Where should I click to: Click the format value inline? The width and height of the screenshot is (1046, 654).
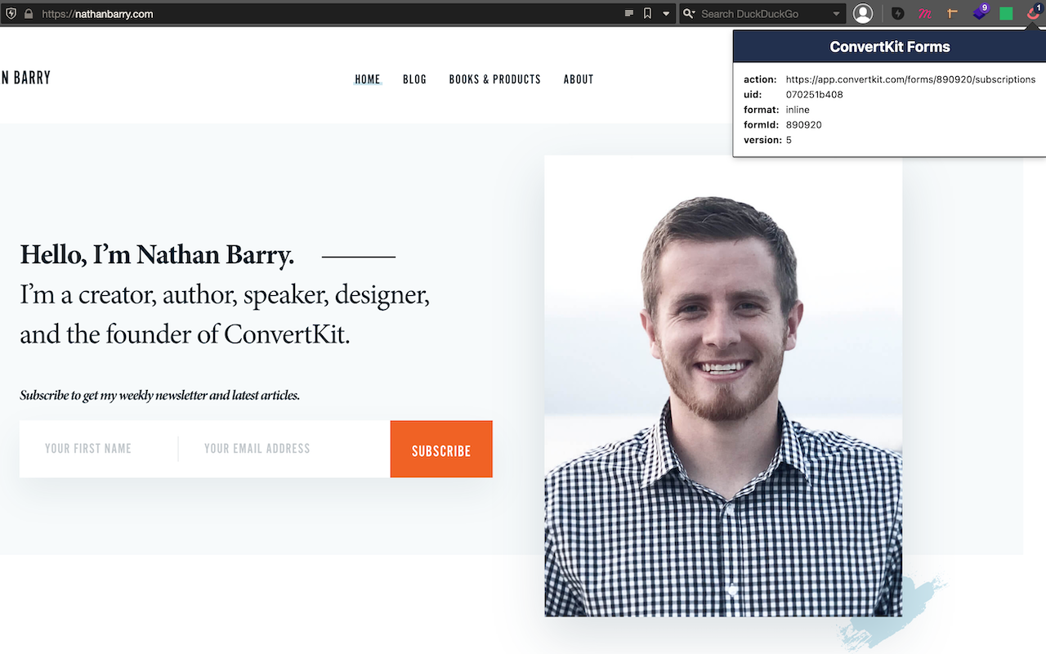798,110
